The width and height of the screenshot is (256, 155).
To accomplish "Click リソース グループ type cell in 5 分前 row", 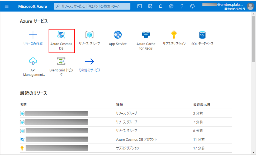I will tap(126, 113).
